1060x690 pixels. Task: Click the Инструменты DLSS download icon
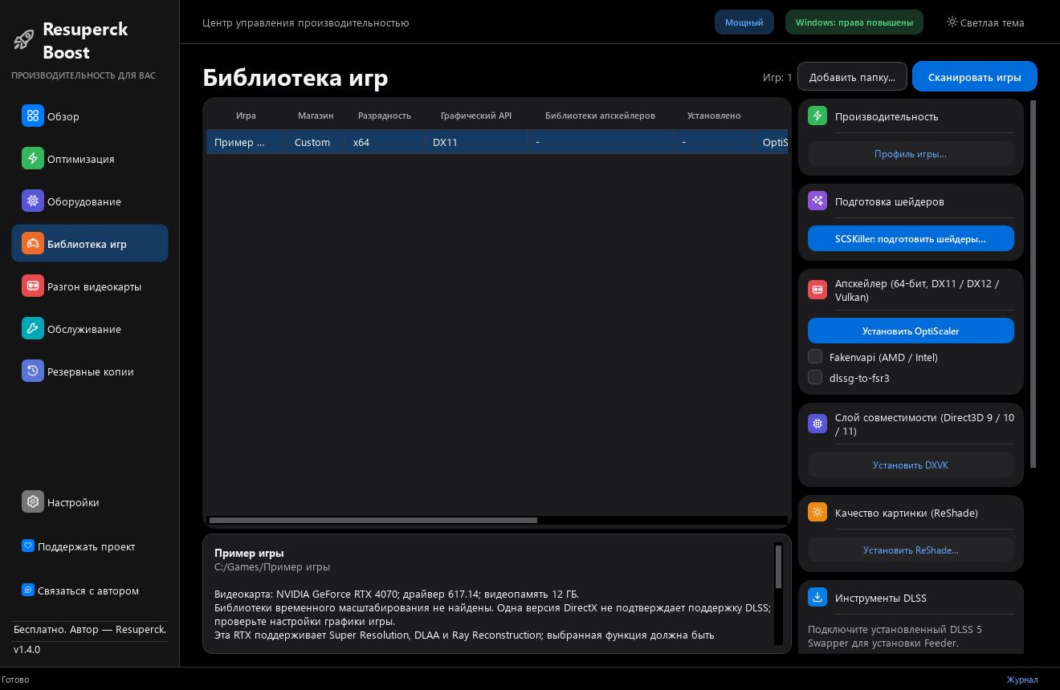817,598
